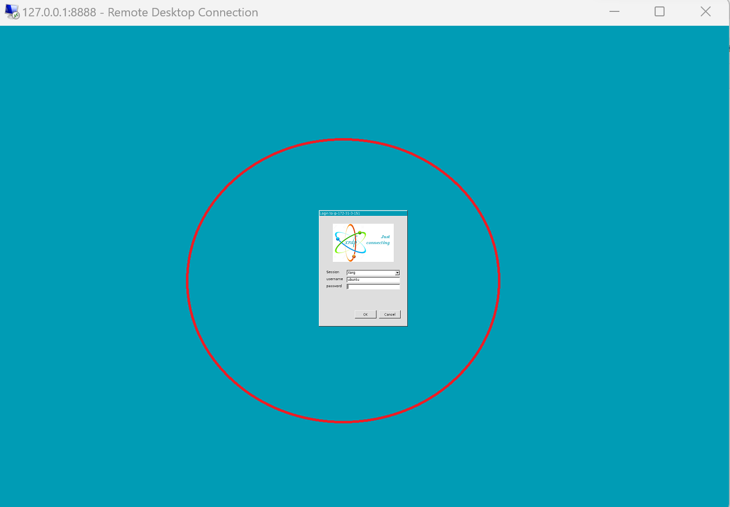Dismiss the xrdp login with Cancel
Image resolution: width=730 pixels, height=507 pixels.
click(x=390, y=314)
